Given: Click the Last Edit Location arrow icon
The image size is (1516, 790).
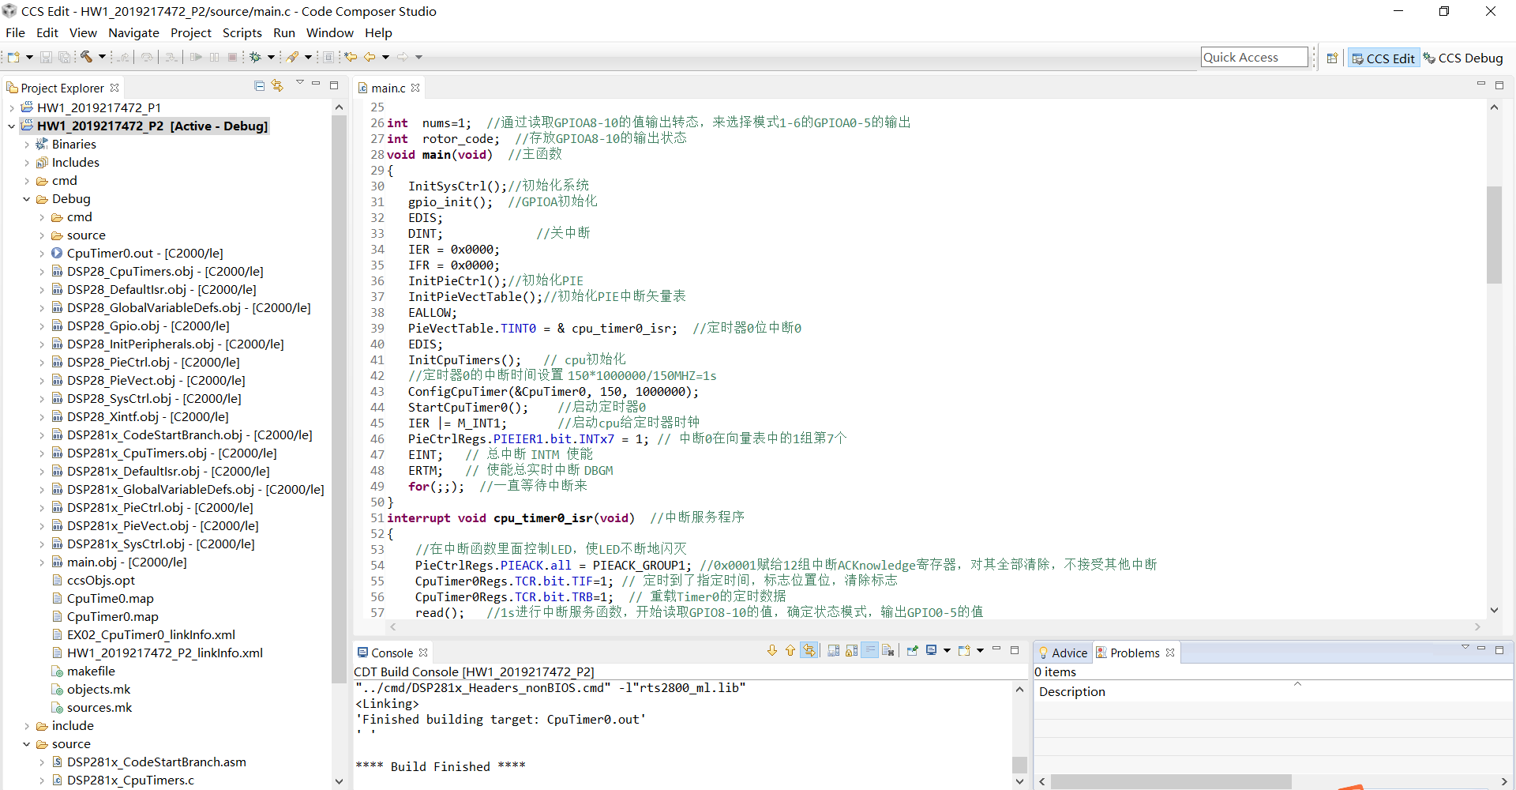Looking at the screenshot, I should [x=351, y=57].
